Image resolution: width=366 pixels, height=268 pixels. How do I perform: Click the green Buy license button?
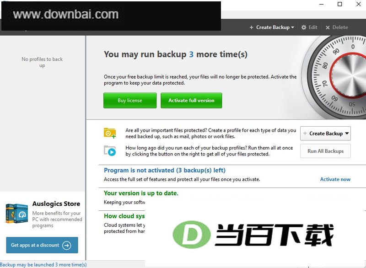pos(130,101)
